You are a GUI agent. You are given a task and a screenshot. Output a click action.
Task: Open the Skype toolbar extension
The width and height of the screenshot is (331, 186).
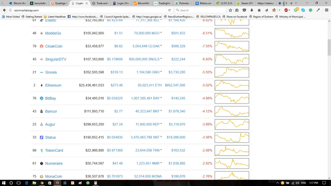[x=303, y=10]
